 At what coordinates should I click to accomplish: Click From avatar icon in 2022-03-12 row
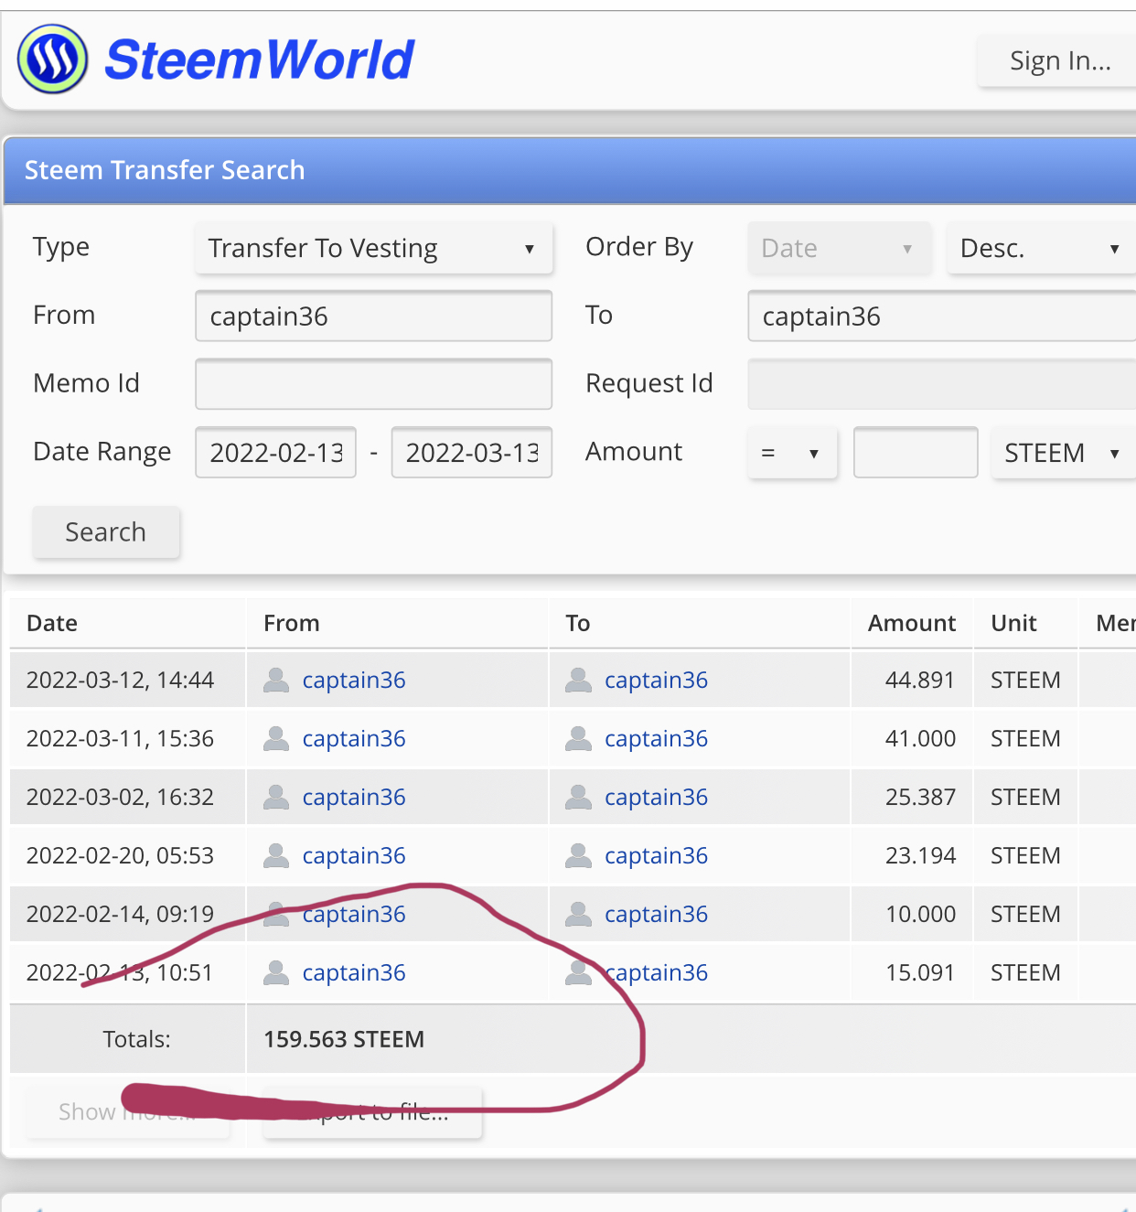click(x=276, y=680)
